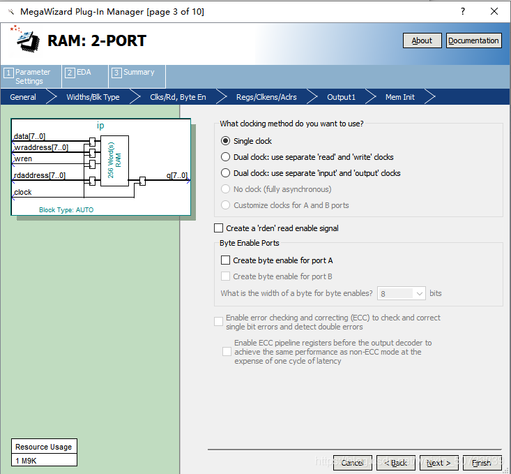Select the Single clock radio button
511x474 pixels.
coord(225,141)
